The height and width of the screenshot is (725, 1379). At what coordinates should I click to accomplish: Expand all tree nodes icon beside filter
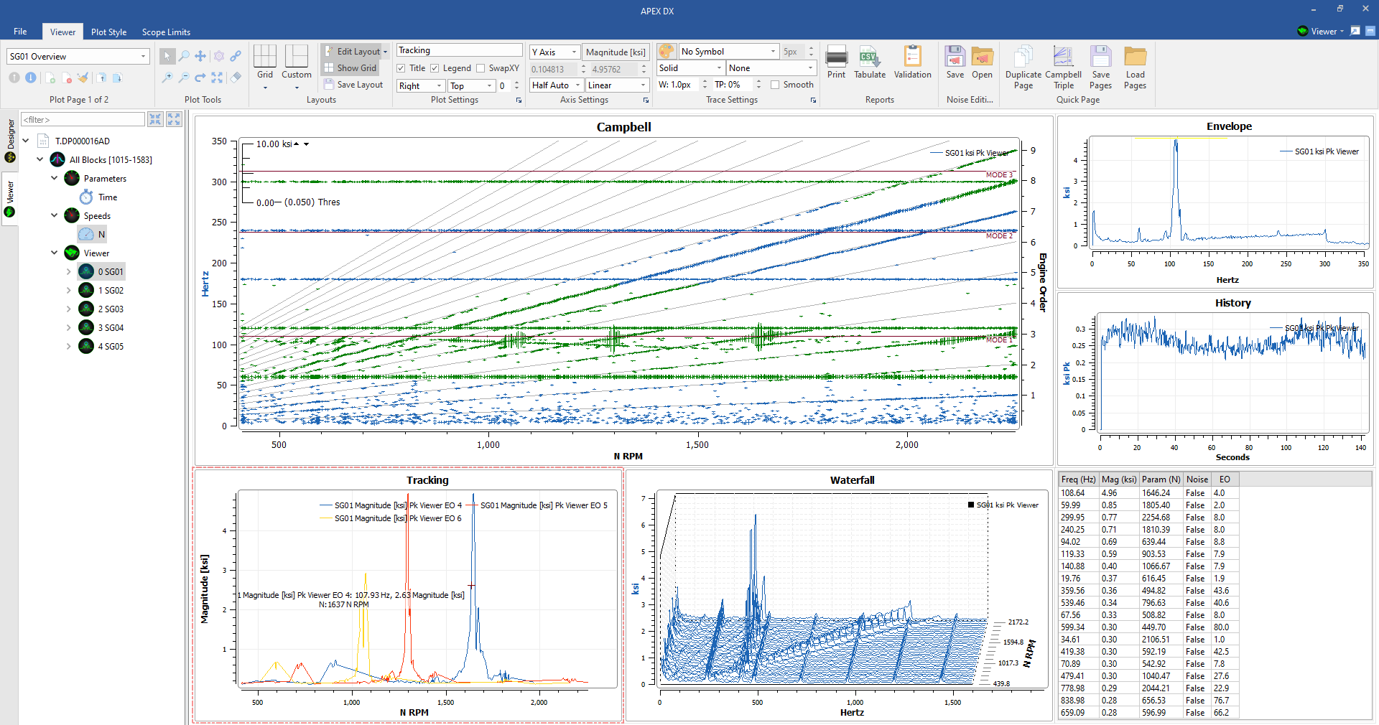pyautogui.click(x=174, y=119)
